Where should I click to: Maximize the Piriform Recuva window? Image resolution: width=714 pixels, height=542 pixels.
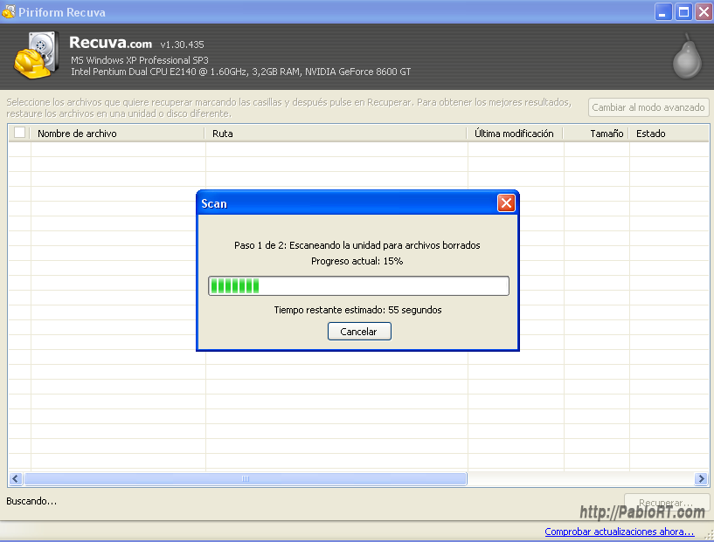coord(683,11)
